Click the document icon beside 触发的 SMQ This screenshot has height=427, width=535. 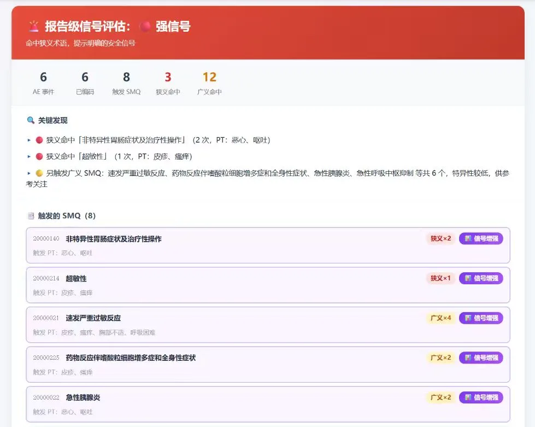(31, 216)
